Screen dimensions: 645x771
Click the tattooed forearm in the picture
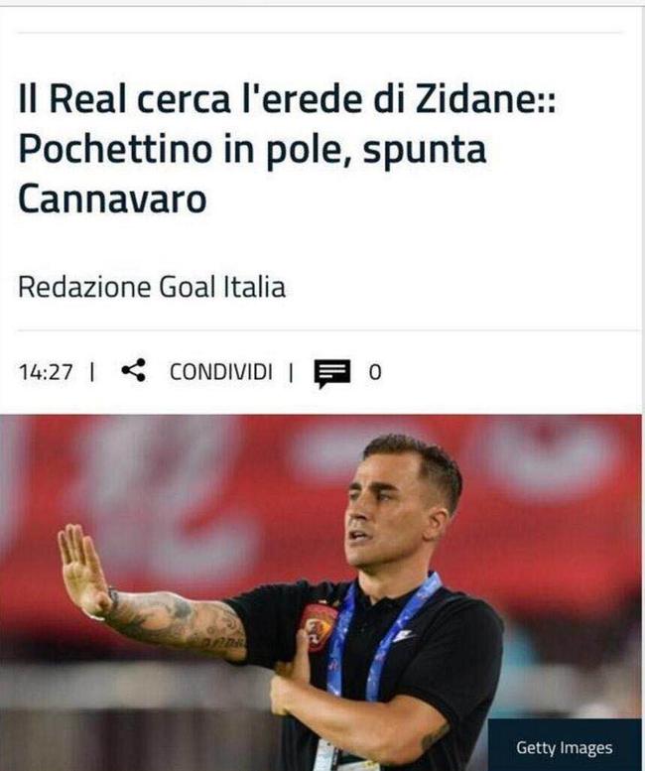[177, 622]
